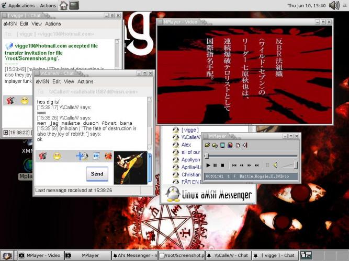Mute audio via MPlayer speaker icon

[276, 165]
